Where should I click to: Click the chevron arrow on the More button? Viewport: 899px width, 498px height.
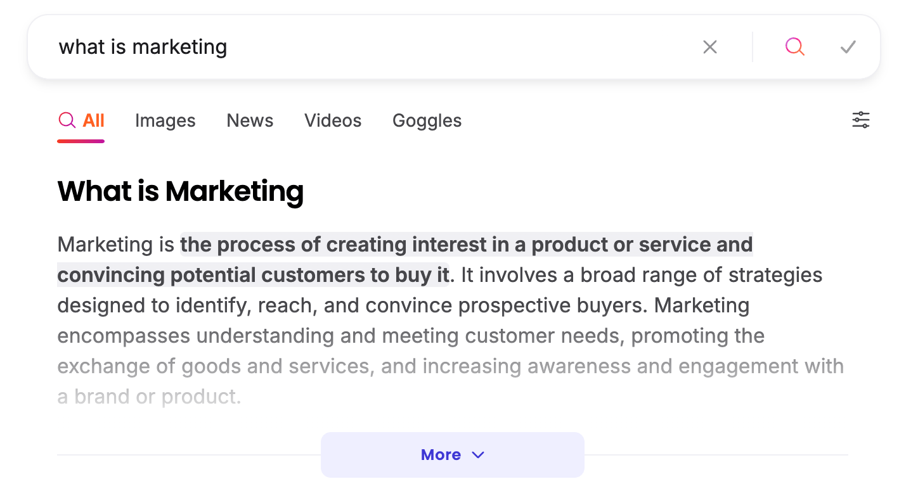point(478,455)
